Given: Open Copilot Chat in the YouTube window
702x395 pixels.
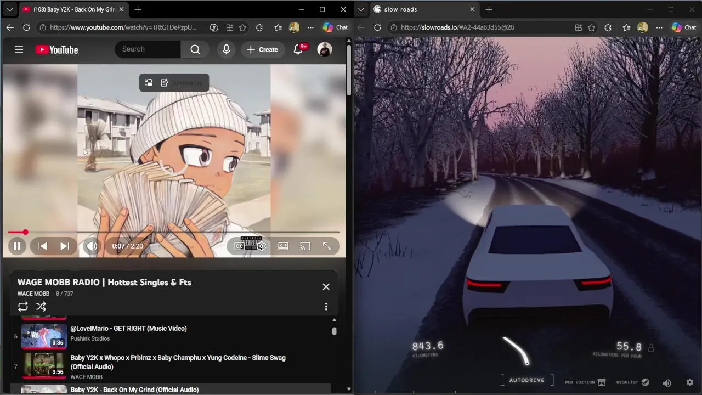Looking at the screenshot, I should click(335, 27).
